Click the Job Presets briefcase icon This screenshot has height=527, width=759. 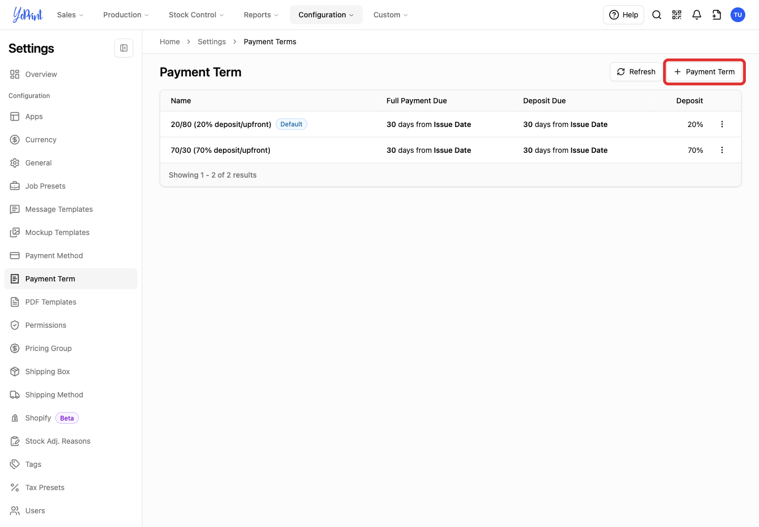tap(15, 186)
